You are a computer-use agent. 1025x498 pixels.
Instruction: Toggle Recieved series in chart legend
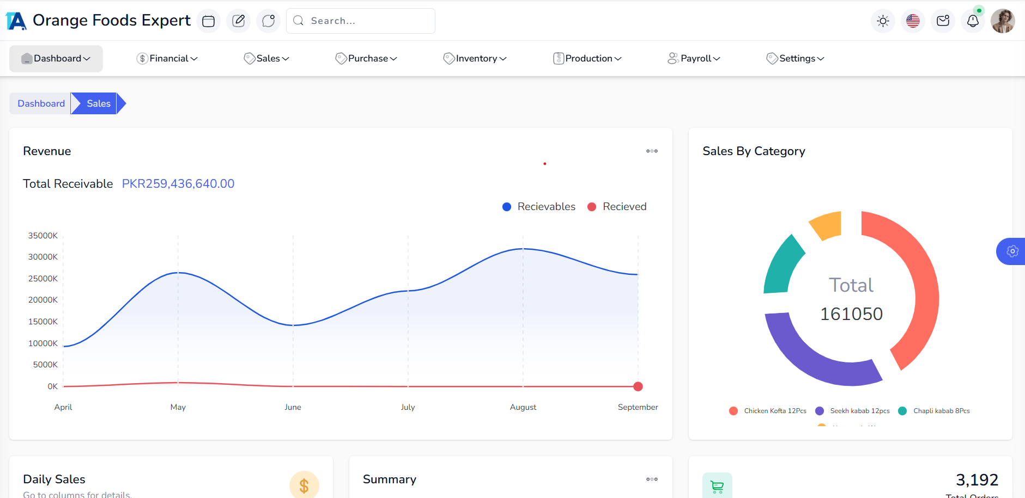point(624,207)
